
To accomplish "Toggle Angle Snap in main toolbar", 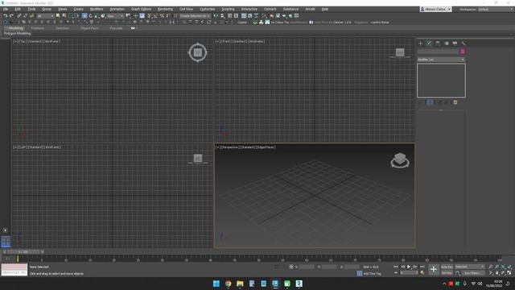I will click(155, 15).
